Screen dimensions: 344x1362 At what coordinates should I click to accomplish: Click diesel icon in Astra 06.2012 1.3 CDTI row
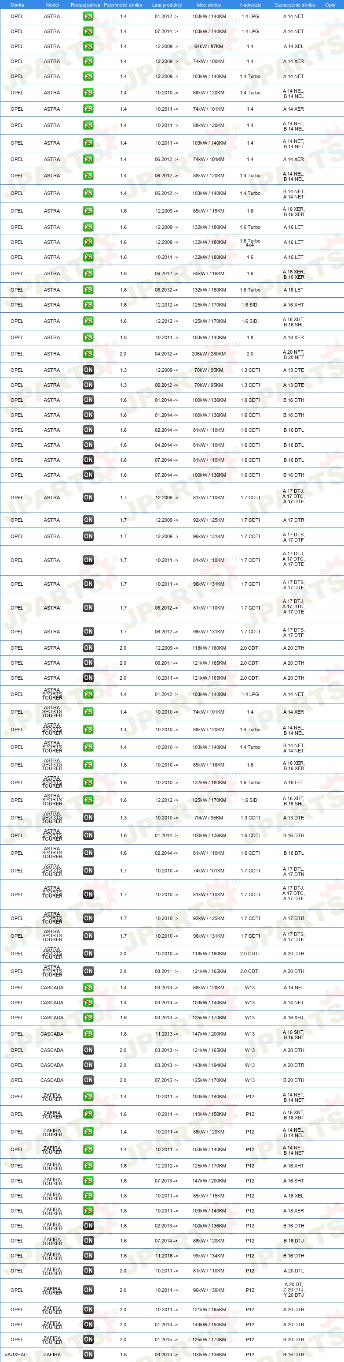(88, 385)
